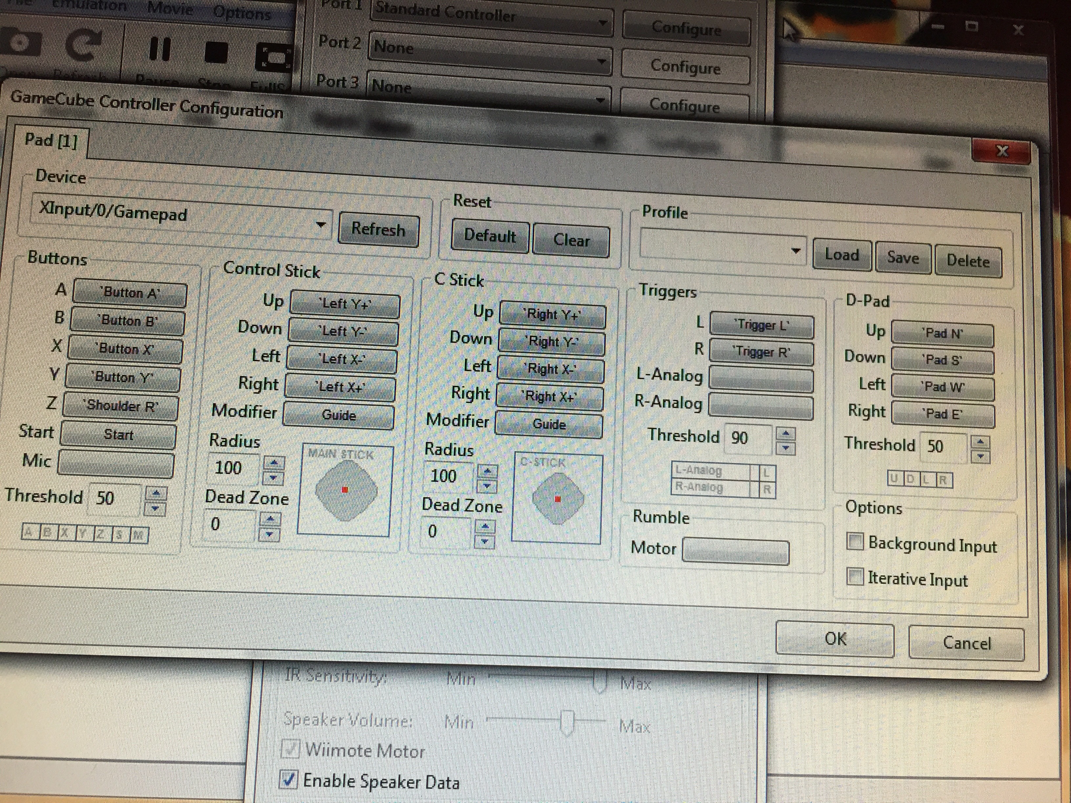Click C Stick Modifier 'Guide' button
Screen dimensions: 1071x803
coord(549,424)
